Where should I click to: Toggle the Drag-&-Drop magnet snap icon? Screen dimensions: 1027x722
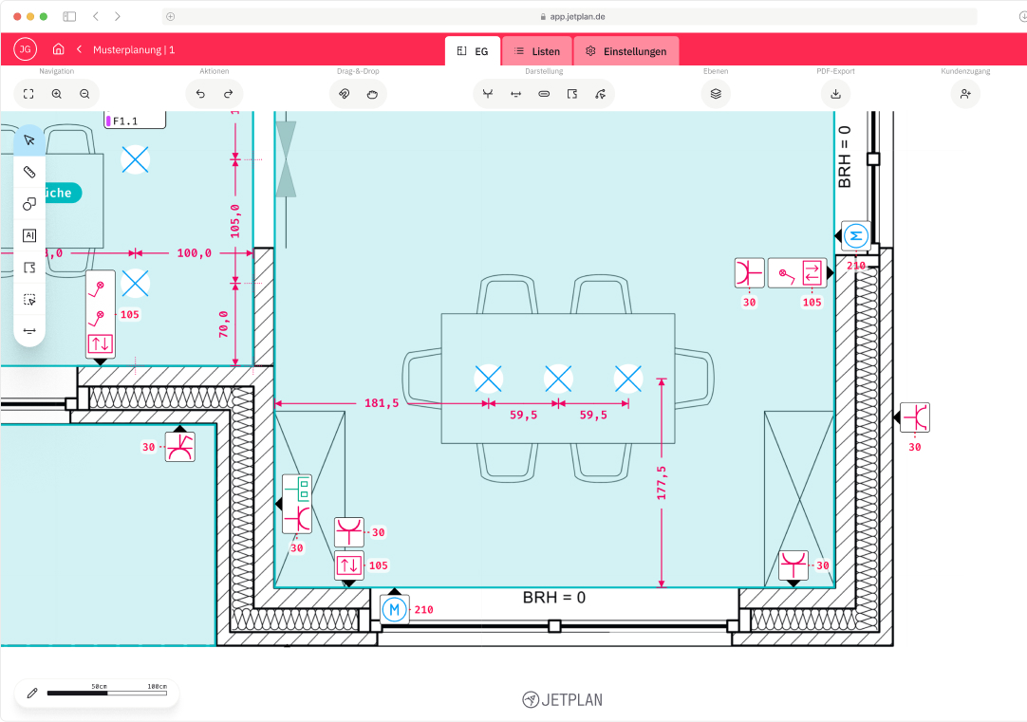click(344, 94)
